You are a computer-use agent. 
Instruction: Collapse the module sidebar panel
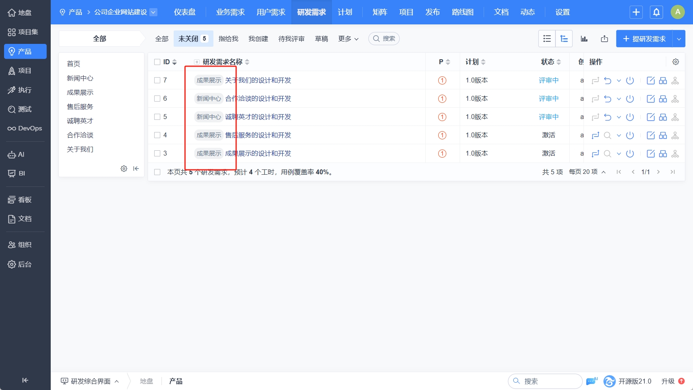point(136,169)
